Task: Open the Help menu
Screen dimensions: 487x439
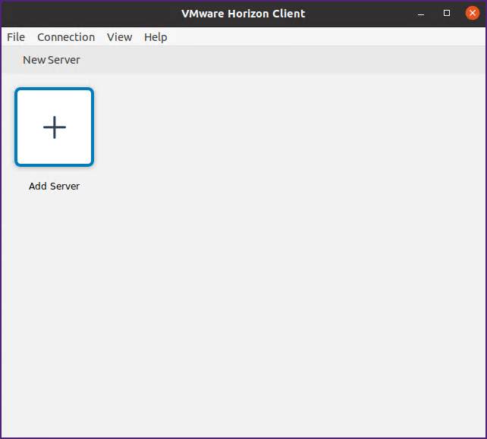Action: 156,37
